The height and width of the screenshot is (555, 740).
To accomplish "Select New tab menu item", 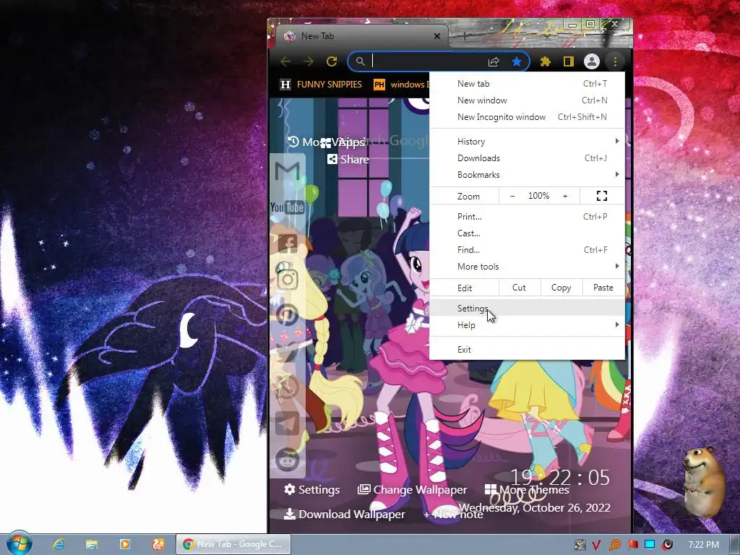I will click(527, 84).
